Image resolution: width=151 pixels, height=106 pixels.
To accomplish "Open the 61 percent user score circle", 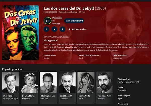I will pos(47,21).
